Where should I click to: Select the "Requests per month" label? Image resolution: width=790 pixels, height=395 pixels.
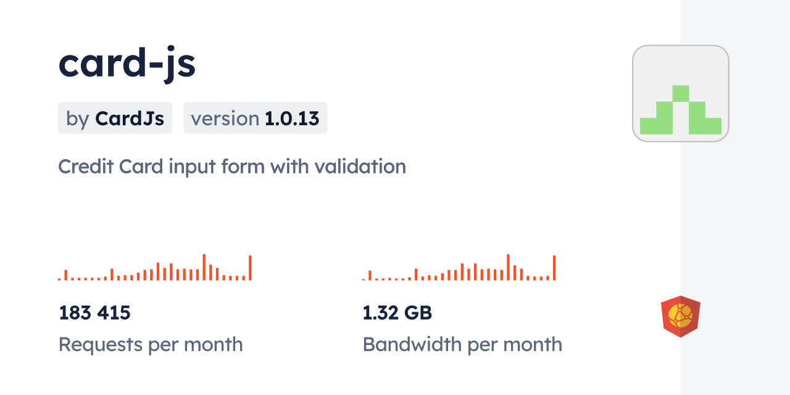151,344
